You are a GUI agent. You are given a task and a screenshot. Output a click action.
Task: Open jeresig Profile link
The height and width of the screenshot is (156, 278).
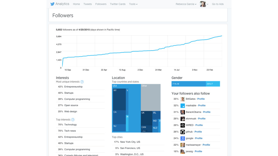pyautogui.click(x=198, y=151)
